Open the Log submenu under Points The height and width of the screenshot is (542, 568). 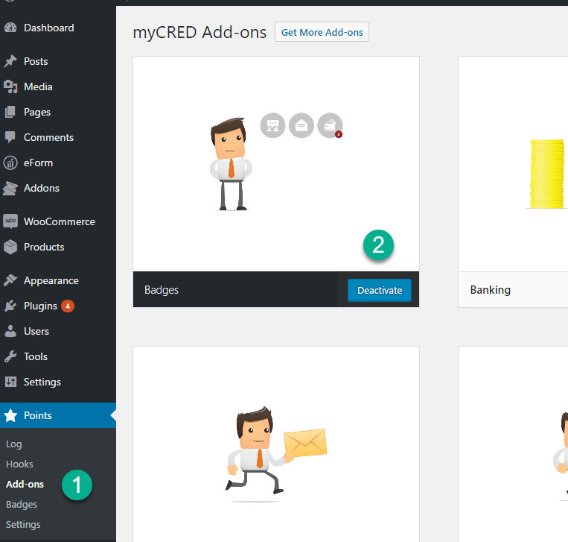point(13,444)
